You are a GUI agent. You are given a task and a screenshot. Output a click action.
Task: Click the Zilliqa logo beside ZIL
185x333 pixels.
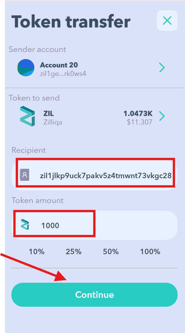click(x=27, y=117)
